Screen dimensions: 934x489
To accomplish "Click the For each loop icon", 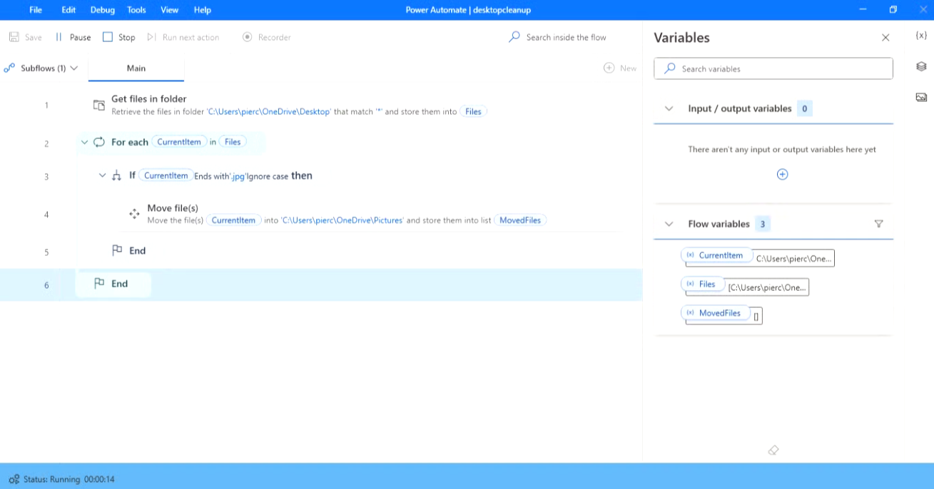I will tap(99, 143).
